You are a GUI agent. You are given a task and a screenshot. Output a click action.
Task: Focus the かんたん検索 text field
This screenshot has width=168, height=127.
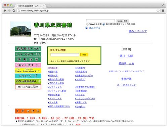point(65,55)
